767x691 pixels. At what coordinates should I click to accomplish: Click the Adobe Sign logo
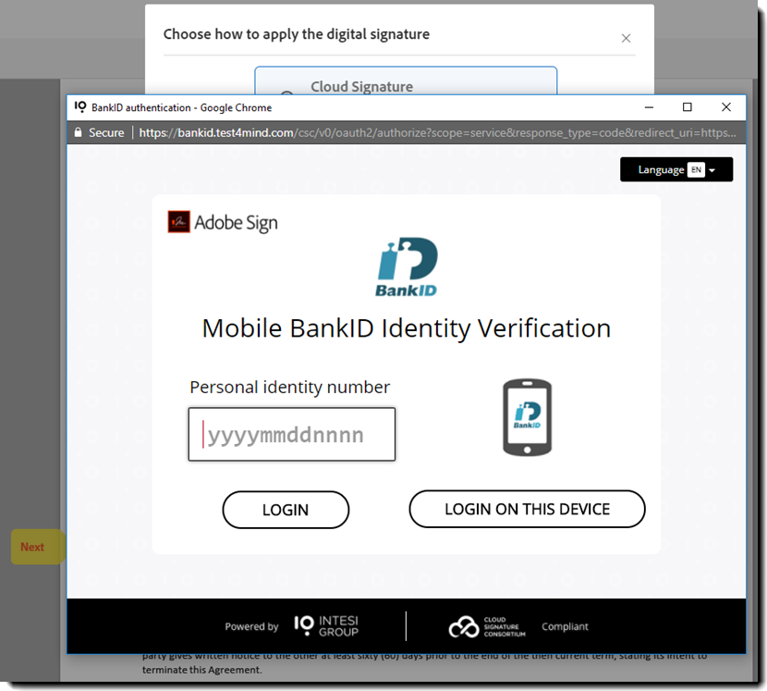(x=220, y=222)
